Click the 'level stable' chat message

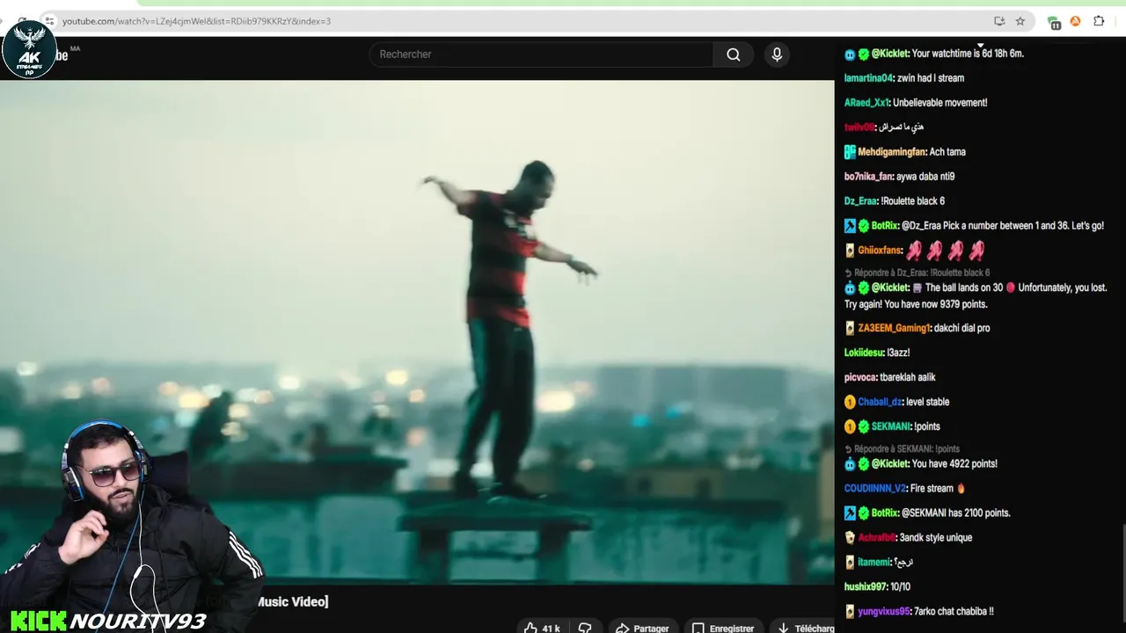(927, 402)
